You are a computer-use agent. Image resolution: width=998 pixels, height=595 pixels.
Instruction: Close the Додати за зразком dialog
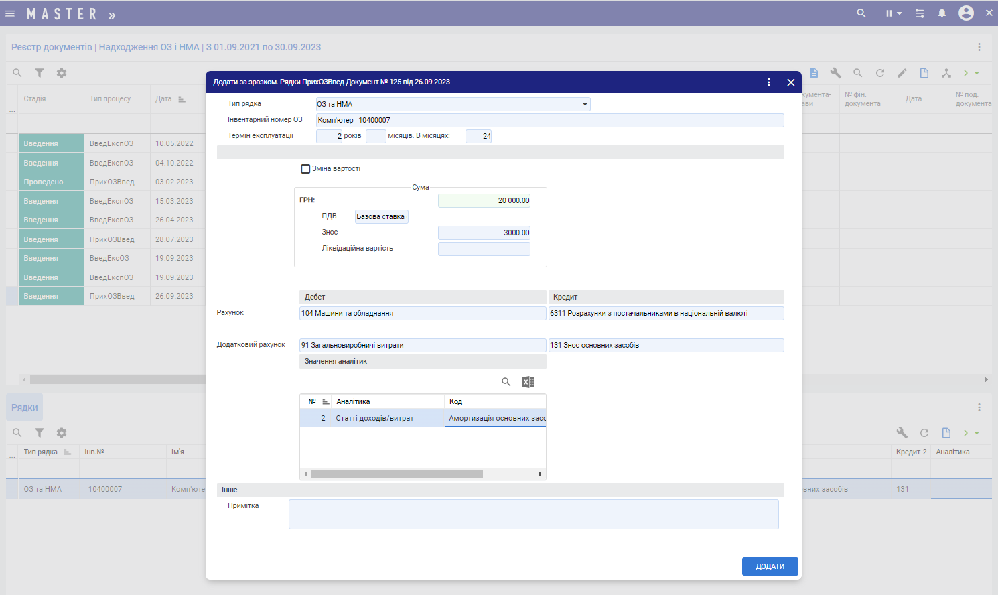(x=790, y=82)
